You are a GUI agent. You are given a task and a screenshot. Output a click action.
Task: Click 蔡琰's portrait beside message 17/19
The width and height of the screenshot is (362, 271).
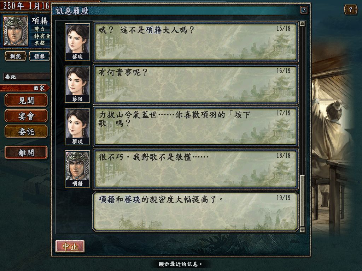[77, 127]
